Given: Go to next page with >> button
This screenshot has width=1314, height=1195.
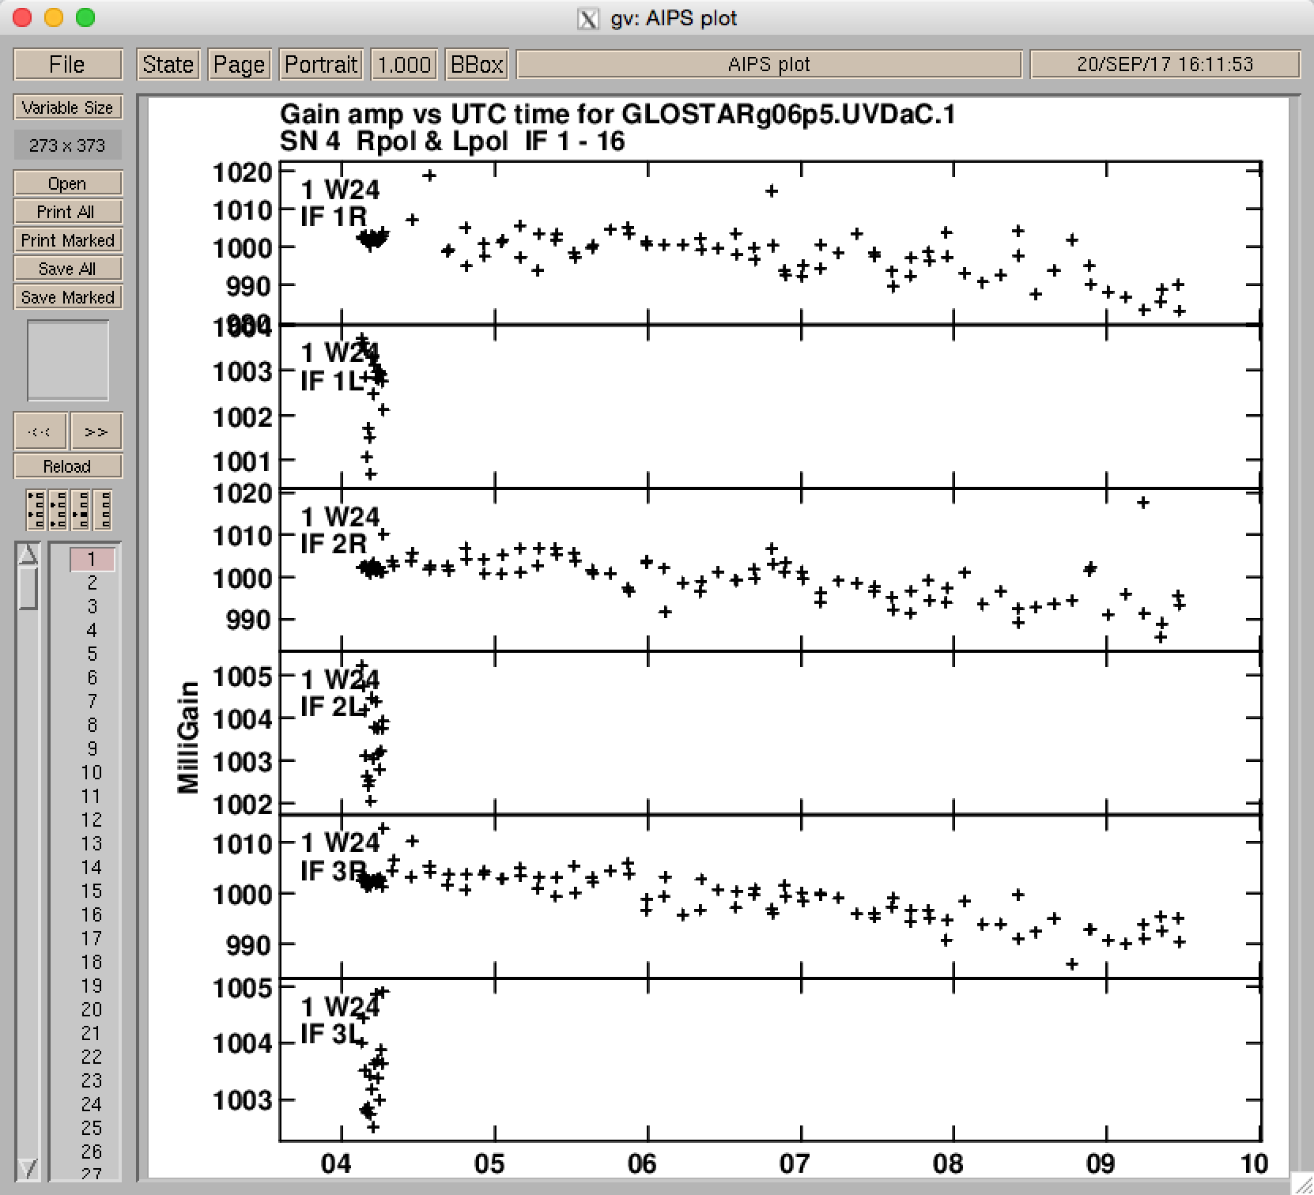Looking at the screenshot, I should [96, 432].
